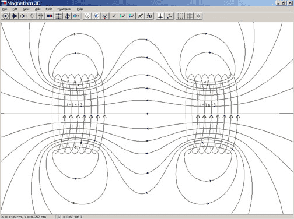The image size is (294, 219).
Task: Toggle the grid display icon
Action: [x=189, y=16]
